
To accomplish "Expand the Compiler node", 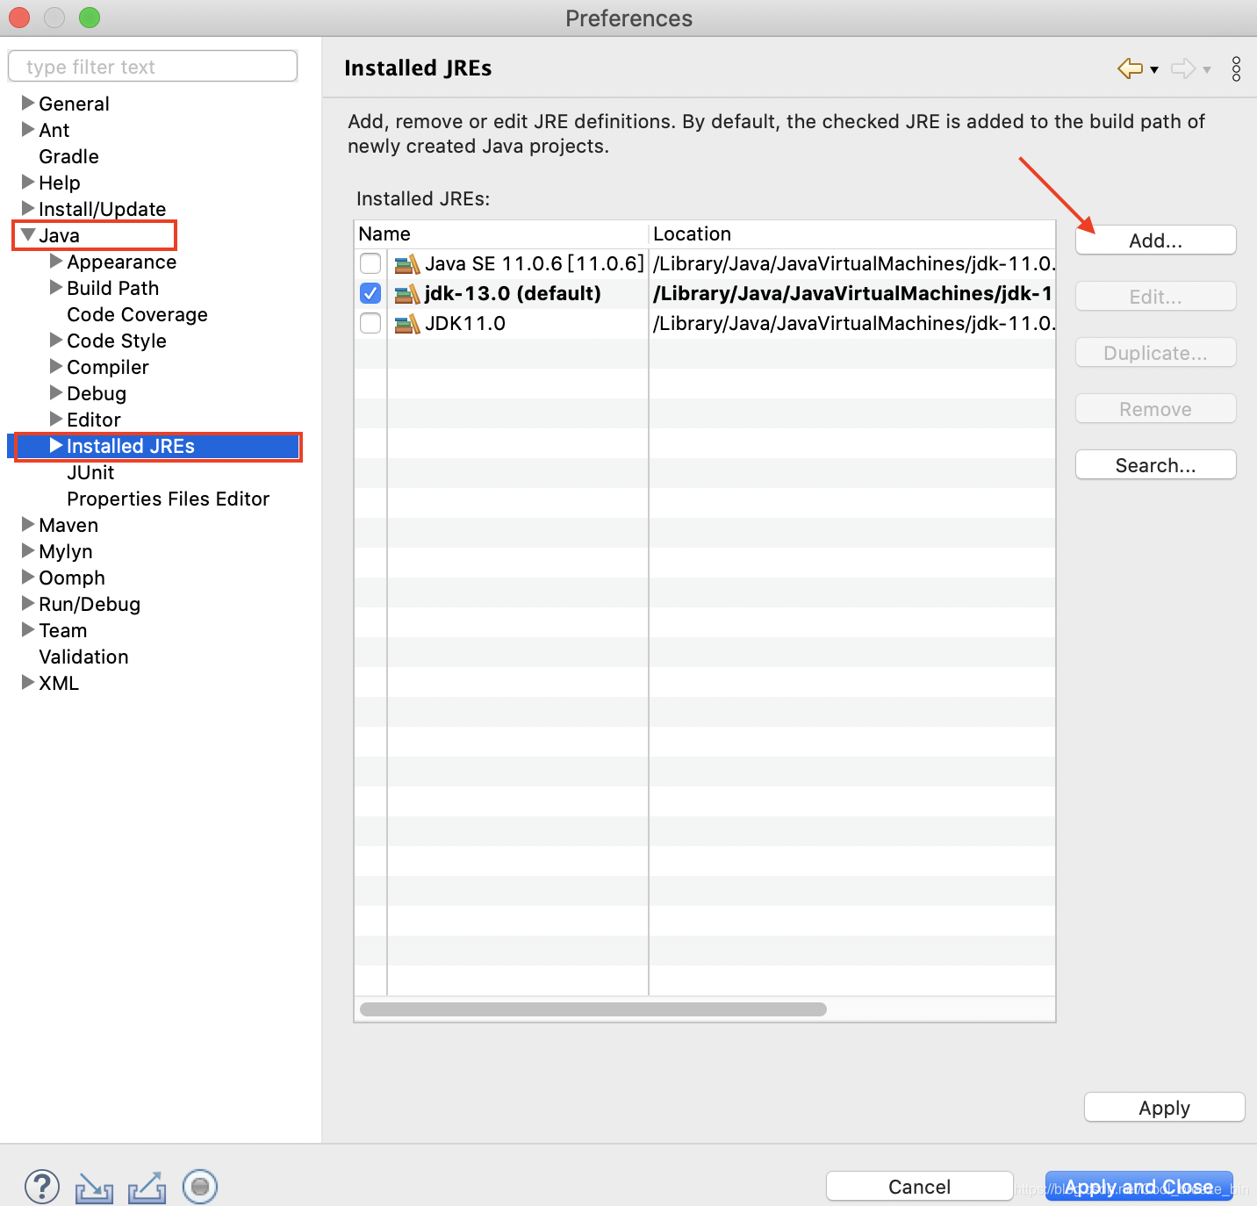I will (x=56, y=366).
